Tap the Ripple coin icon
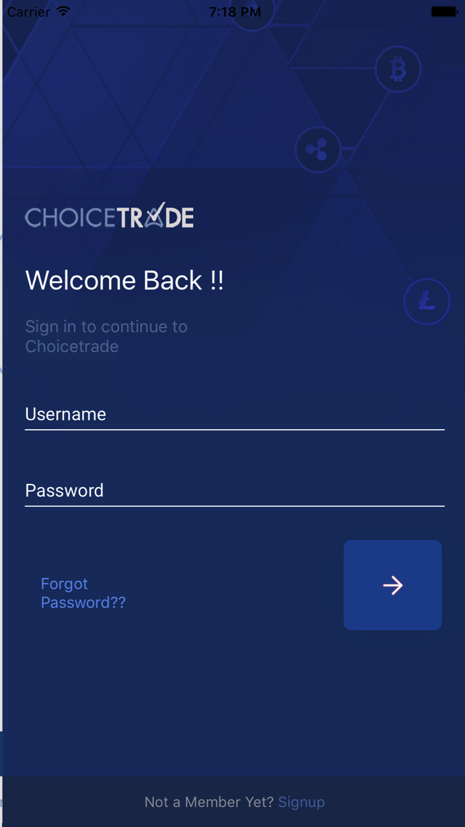Image resolution: width=465 pixels, height=827 pixels. coord(318,150)
